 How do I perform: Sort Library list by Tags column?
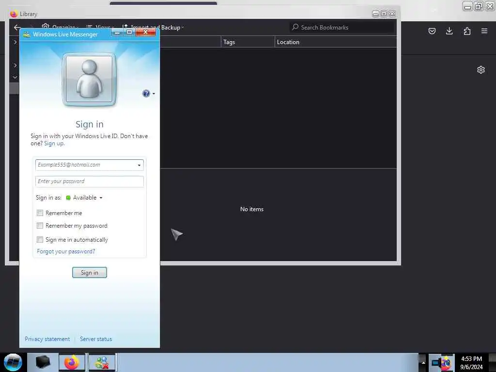[248, 42]
